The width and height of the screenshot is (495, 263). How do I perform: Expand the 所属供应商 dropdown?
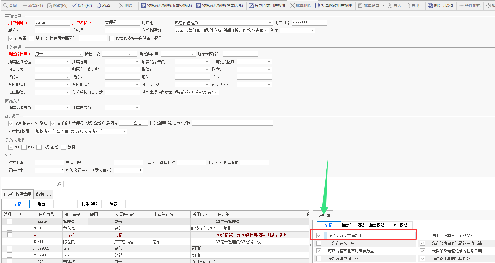(x=193, y=54)
